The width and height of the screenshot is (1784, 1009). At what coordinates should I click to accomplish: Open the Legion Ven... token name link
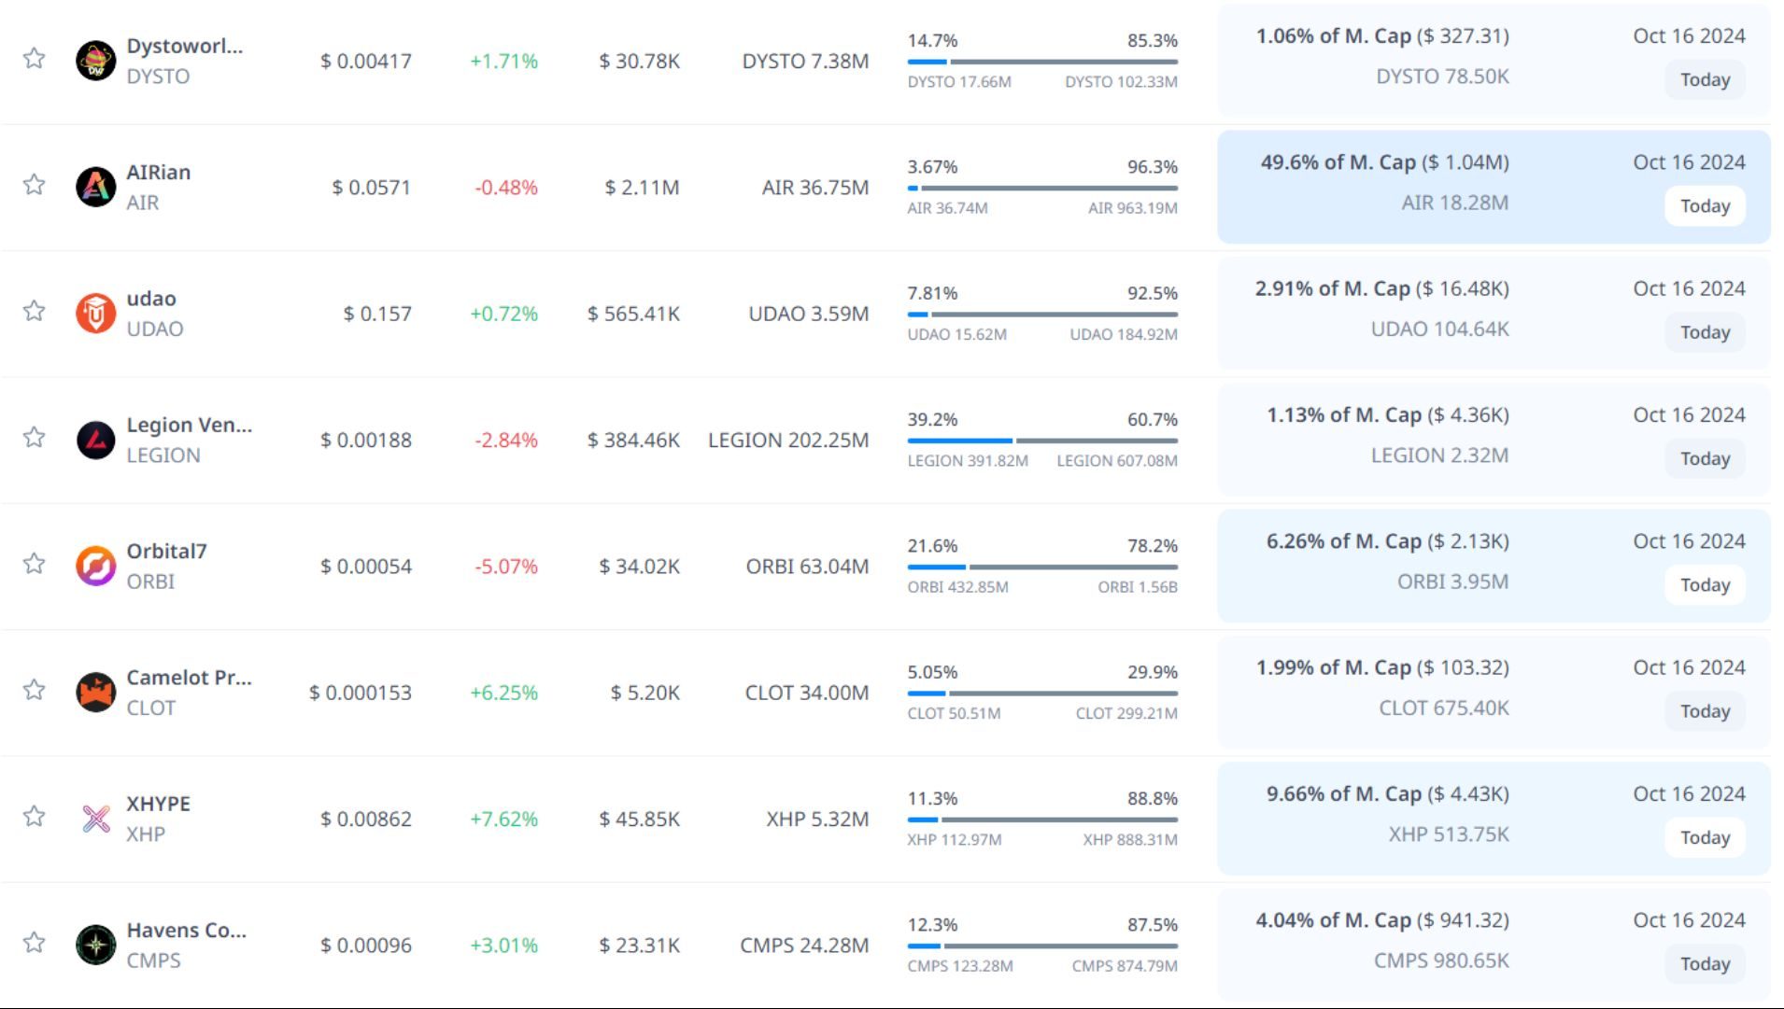[189, 425]
